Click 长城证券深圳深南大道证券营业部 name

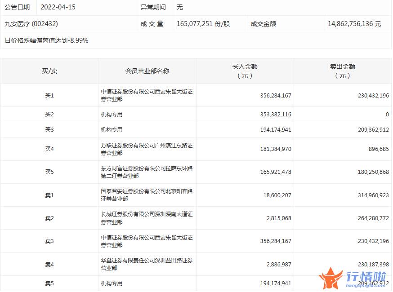tap(147, 218)
